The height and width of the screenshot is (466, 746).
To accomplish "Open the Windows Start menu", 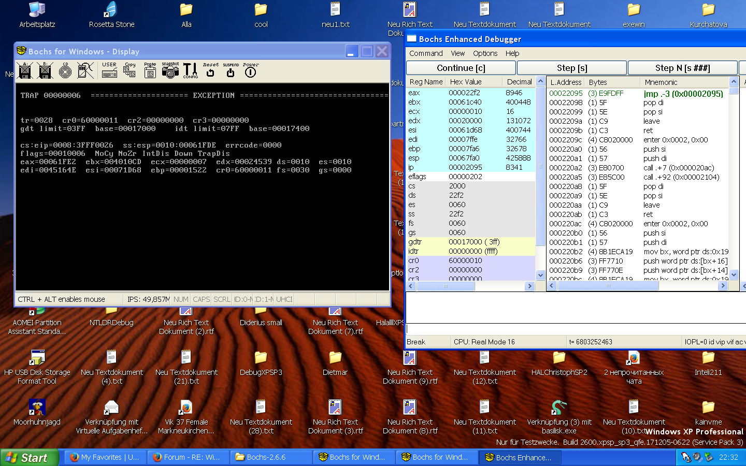I will (29, 458).
